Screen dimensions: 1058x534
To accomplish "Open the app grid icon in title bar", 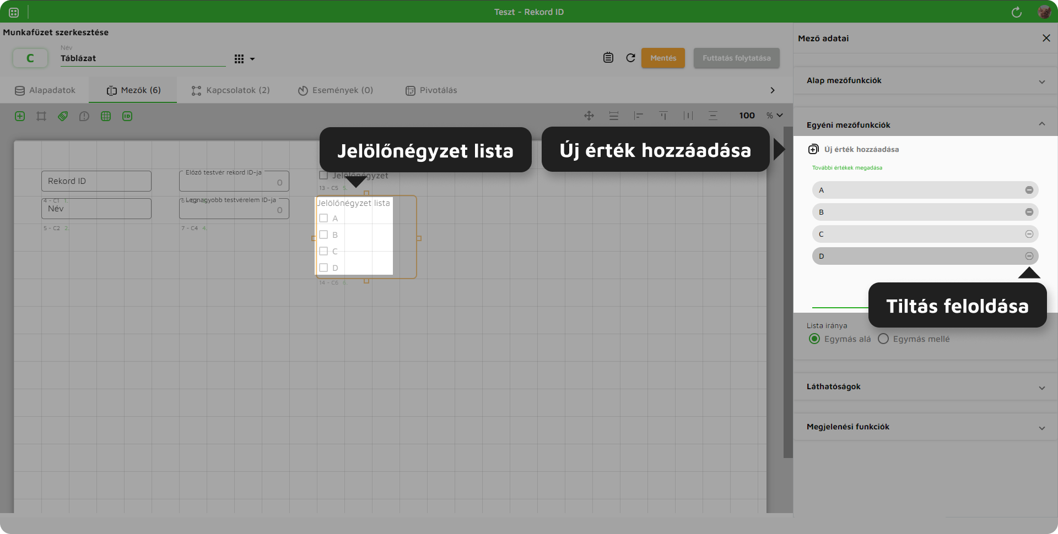I will [14, 12].
